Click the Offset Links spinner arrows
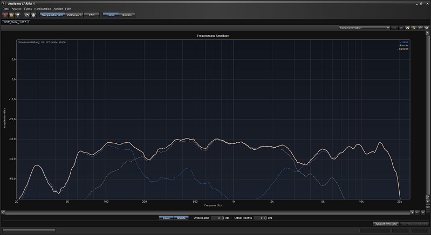 222,218
